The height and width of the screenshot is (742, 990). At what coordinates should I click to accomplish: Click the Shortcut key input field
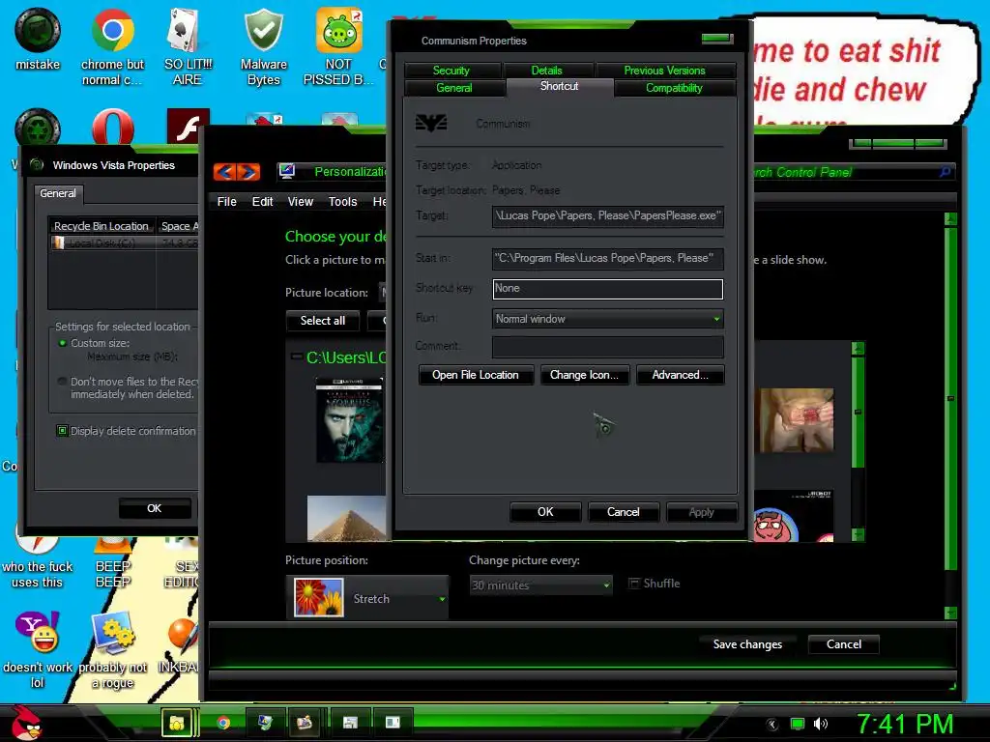pyautogui.click(x=607, y=288)
